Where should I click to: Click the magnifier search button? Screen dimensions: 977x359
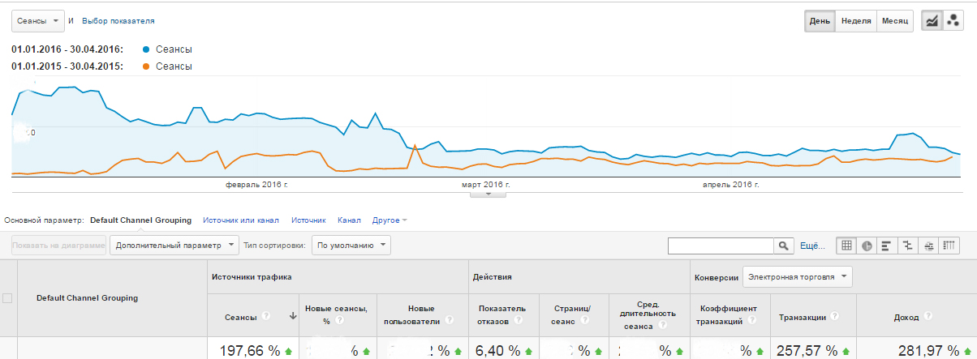tap(784, 245)
